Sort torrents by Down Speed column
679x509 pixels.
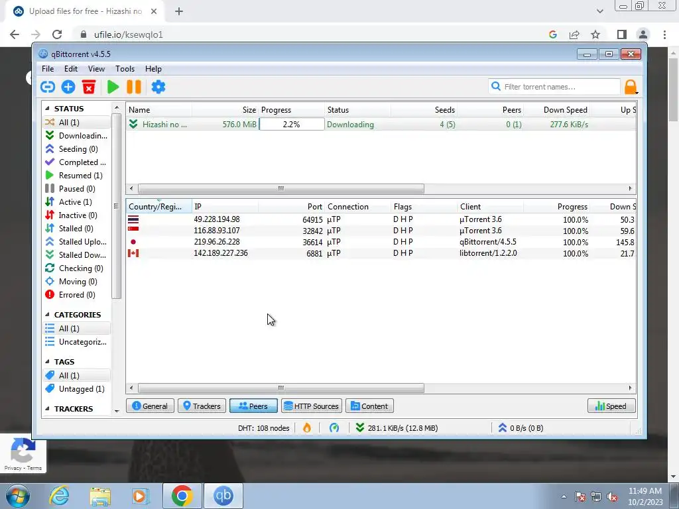coord(557,110)
